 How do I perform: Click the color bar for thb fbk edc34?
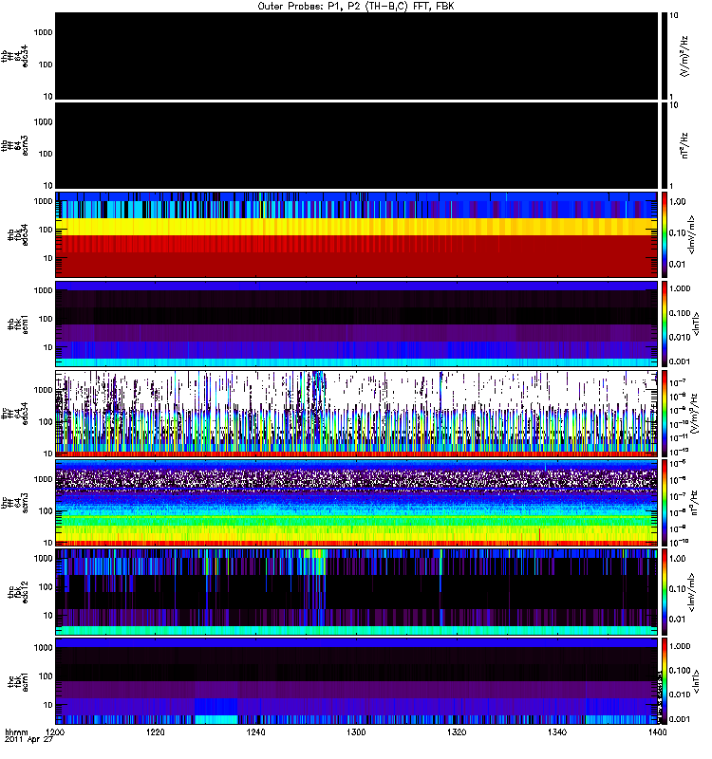pos(665,234)
